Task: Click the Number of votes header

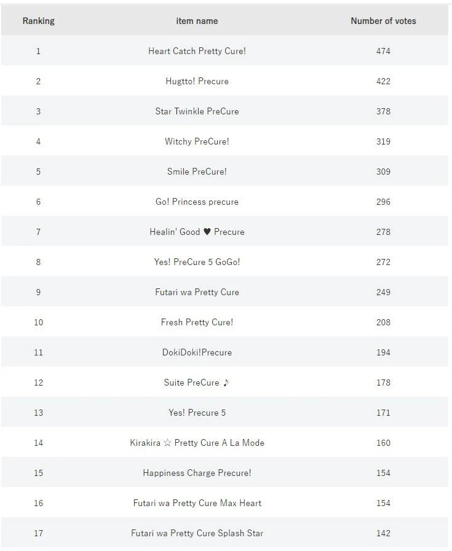Action: pyautogui.click(x=383, y=21)
